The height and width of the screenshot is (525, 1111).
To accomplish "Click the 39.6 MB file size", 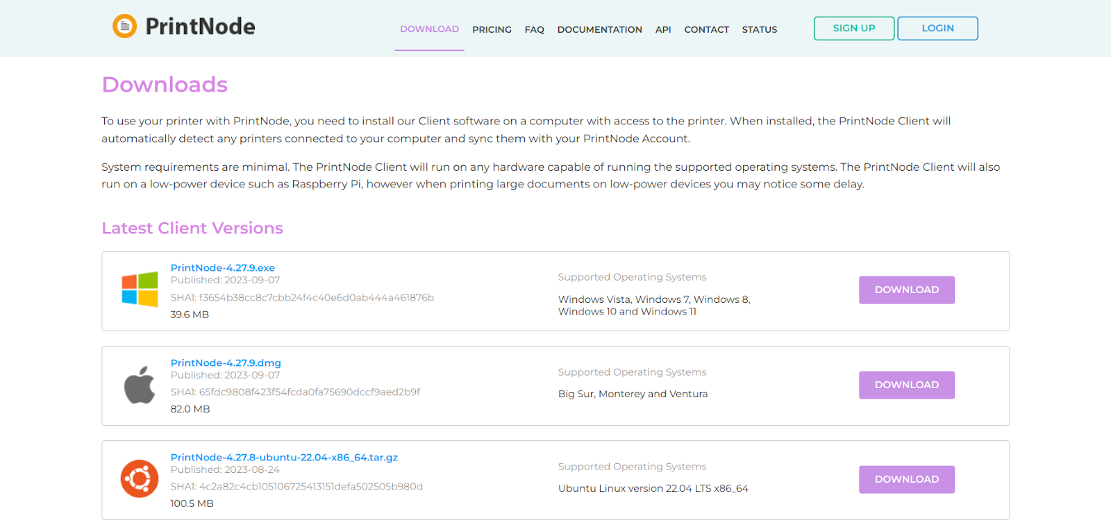I will pos(190,315).
